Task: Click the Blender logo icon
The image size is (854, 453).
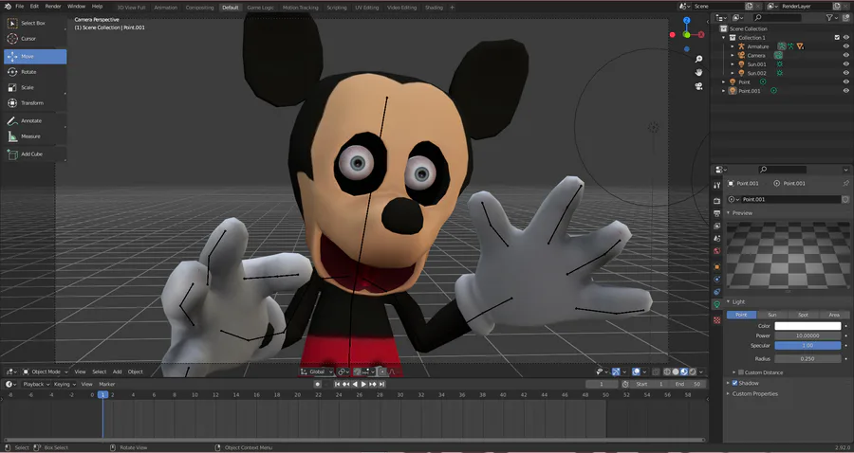Action: click(x=7, y=7)
